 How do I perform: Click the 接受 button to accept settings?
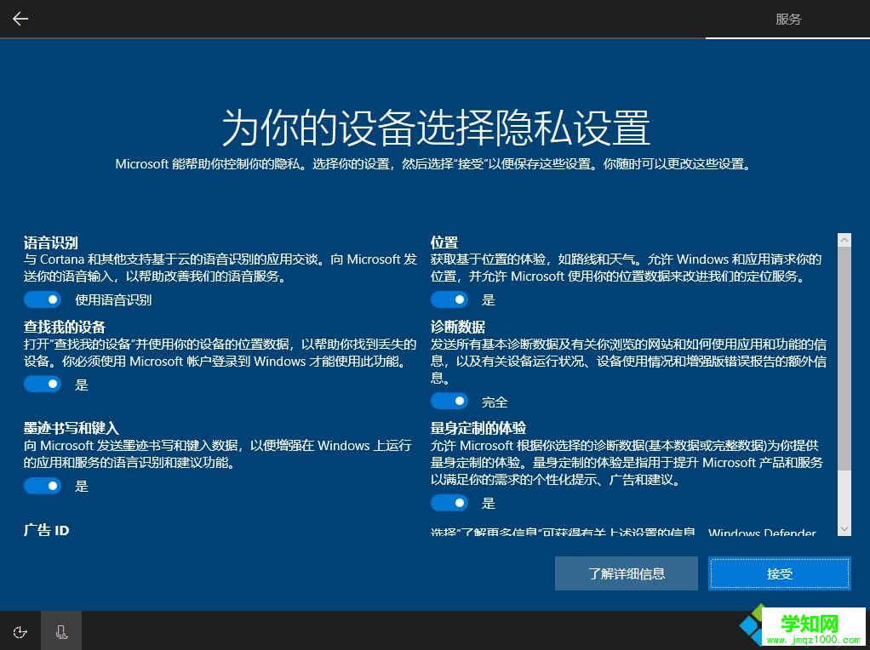(778, 573)
